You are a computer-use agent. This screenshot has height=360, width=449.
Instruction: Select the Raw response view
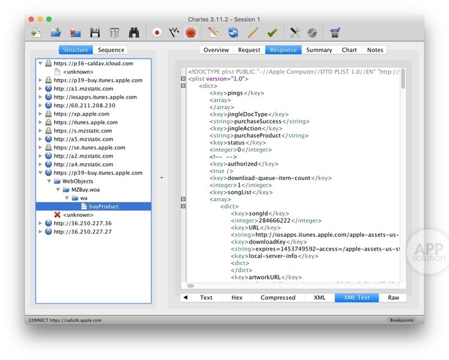393,298
